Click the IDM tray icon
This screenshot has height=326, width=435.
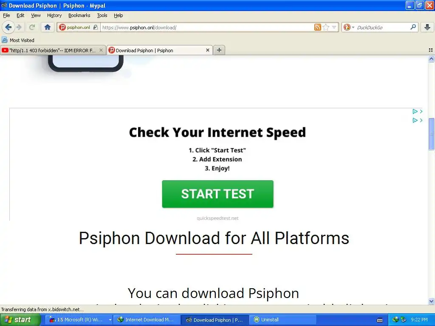click(395, 320)
